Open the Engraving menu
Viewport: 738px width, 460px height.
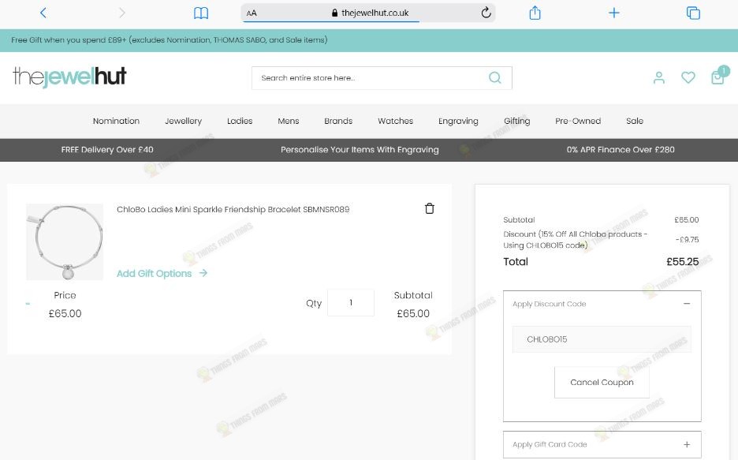point(458,121)
